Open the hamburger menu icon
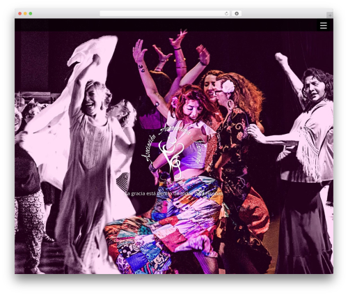 (324, 25)
